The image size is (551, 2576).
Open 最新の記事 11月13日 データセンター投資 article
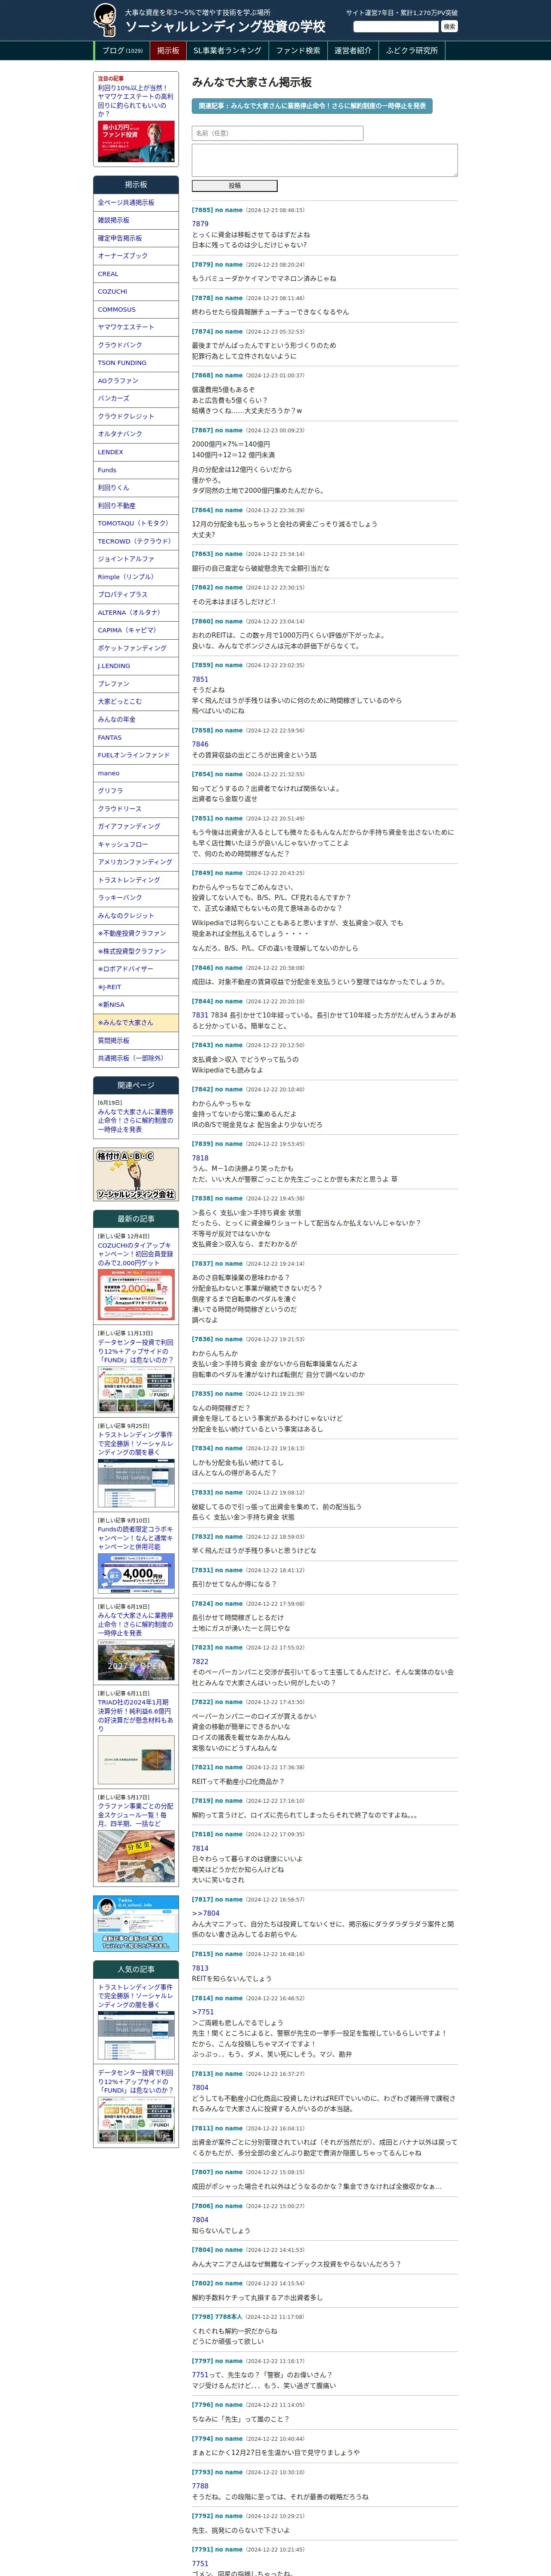pos(135,1351)
